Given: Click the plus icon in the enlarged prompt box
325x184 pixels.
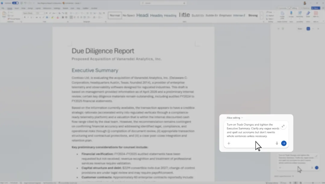Looking at the screenshot, I should pos(229,143).
